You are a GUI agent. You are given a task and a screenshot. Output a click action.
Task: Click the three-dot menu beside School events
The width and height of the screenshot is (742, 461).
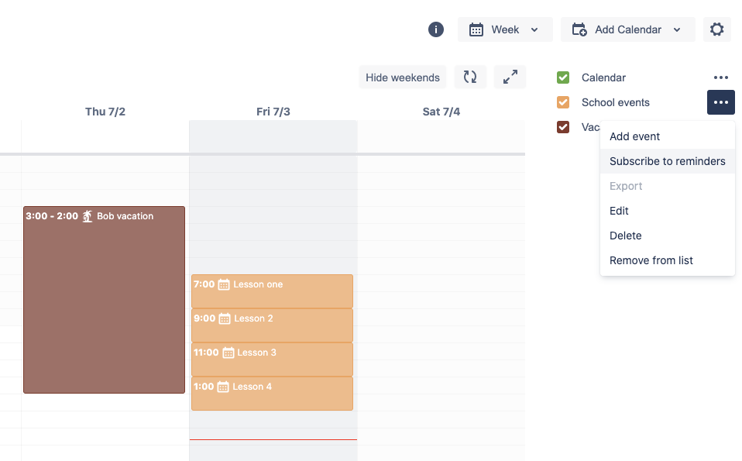point(721,102)
